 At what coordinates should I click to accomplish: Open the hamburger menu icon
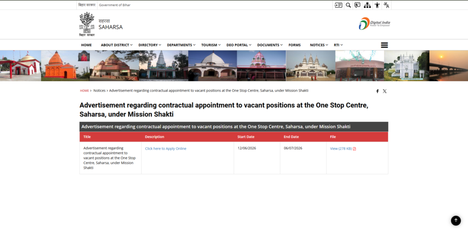point(384,45)
